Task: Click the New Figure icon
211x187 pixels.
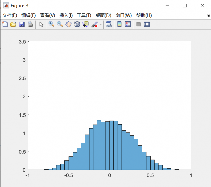Action: pos(5,24)
